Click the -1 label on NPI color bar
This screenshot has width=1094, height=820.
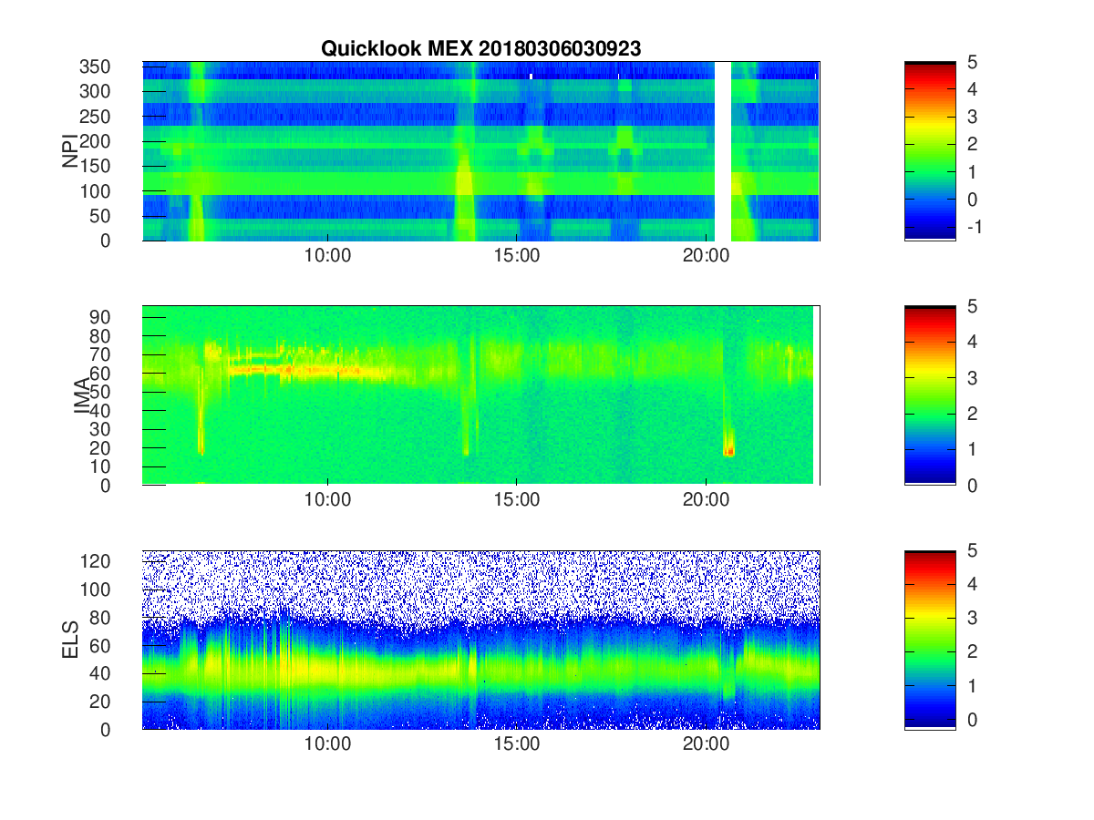click(x=975, y=226)
